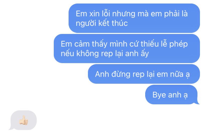Click the thumbs-up emoji
208x134 pixels.
click(x=23, y=120)
